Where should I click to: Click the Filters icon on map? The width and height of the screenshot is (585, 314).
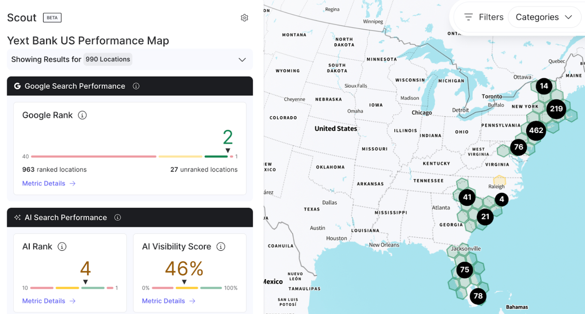point(468,17)
